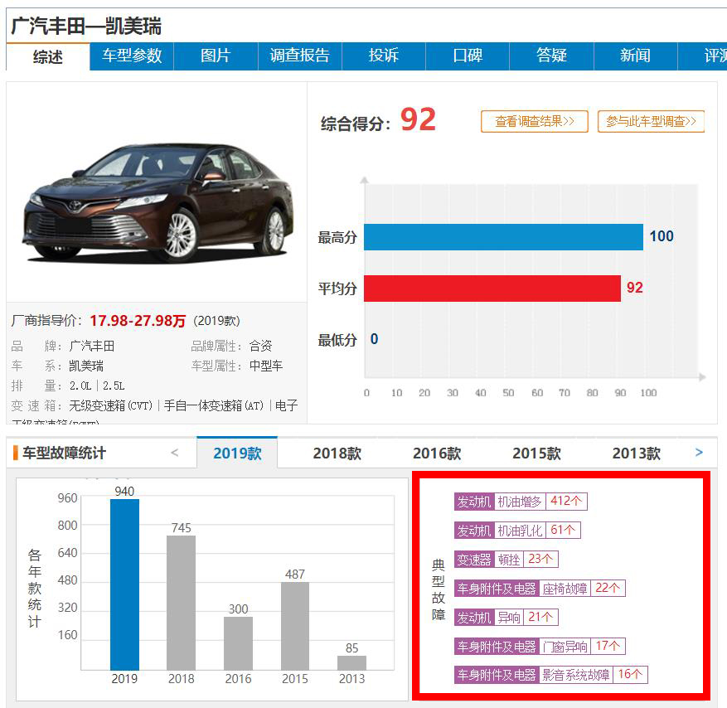Screen dimensions: 727x708
Task: Click the 2016 bar showing 300
Action: (x=238, y=643)
